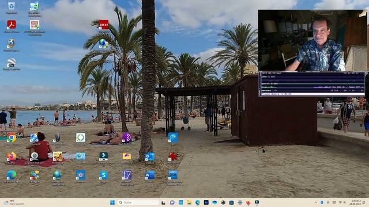This screenshot has height=207, width=369.
Task: Open the red splat icon shortcut
Action: click(x=173, y=156)
